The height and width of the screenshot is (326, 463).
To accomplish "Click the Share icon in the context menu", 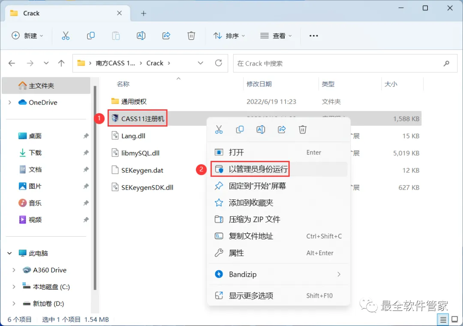I will click(282, 130).
